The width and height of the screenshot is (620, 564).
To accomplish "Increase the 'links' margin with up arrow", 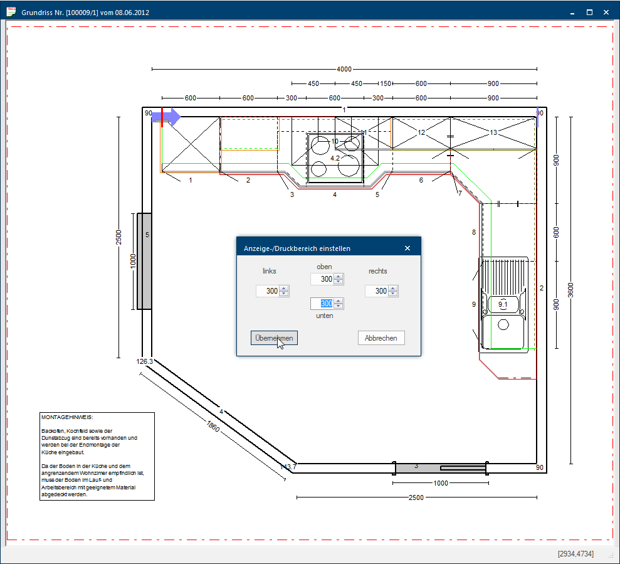I will pyautogui.click(x=284, y=289).
